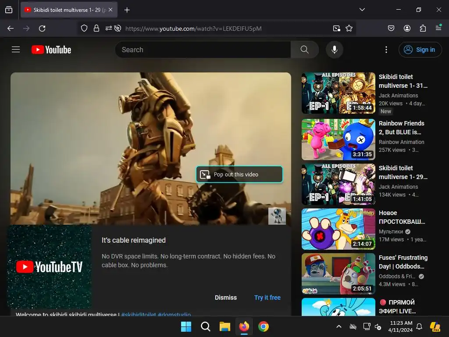
Task: Click the YouTube TV ad image
Action: pos(49,267)
